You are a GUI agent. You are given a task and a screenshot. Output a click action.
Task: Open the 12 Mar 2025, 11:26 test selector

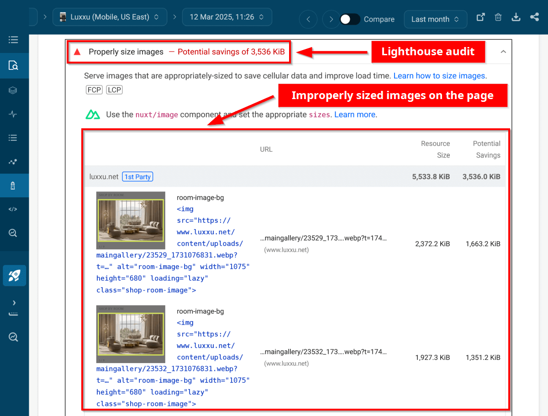(227, 17)
